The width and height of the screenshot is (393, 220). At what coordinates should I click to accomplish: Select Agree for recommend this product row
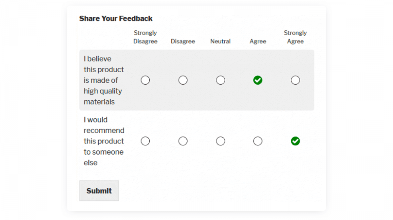[x=258, y=141]
